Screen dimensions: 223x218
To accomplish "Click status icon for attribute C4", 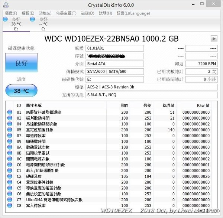I will click(10, 182).
